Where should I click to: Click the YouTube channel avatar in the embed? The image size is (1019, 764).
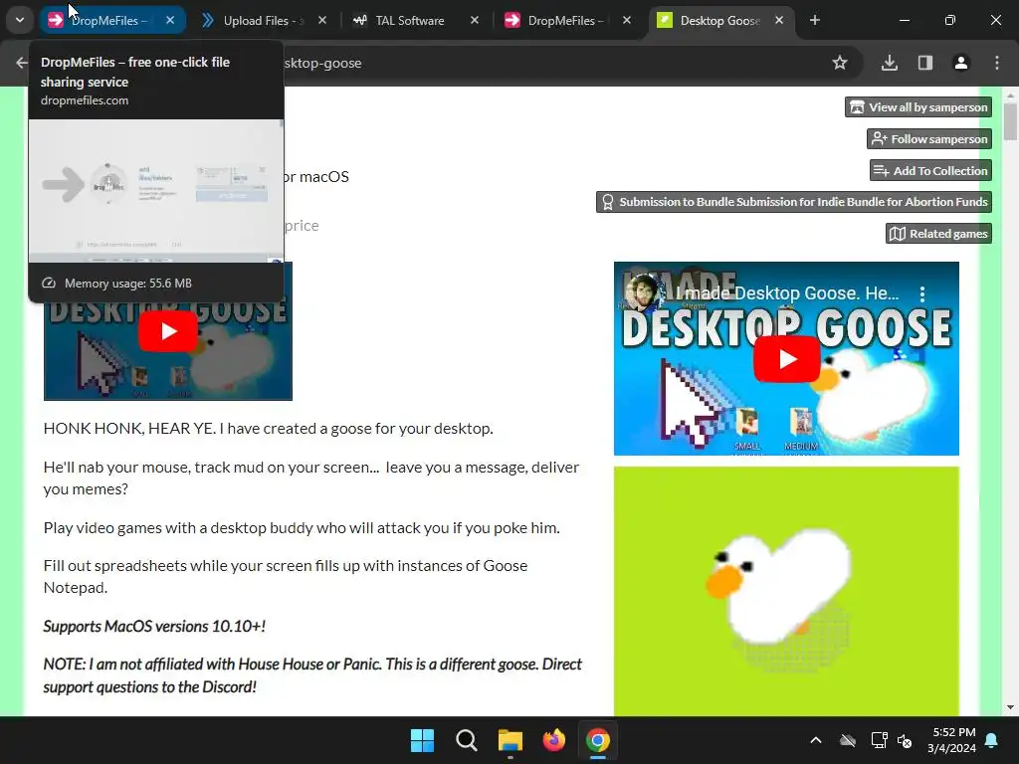point(644,293)
